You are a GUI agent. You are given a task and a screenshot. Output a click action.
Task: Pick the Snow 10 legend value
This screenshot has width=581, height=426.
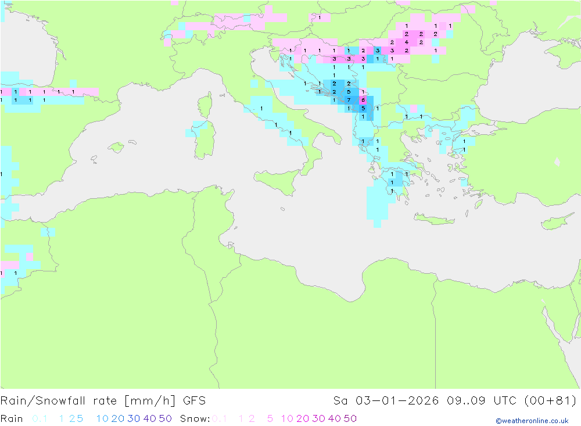coord(287,418)
